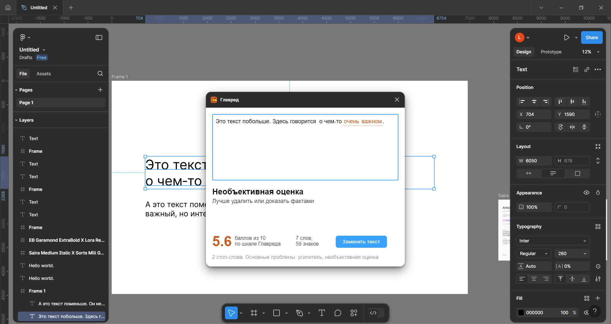The width and height of the screenshot is (611, 324).
Task: Select the Comment tool
Action: pyautogui.click(x=338, y=313)
